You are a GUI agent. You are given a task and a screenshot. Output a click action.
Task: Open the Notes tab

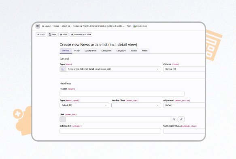(x=145, y=51)
